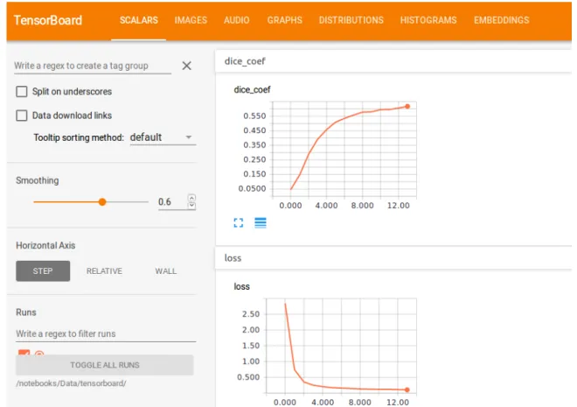Viewport: 577px width, 407px height.
Task: Click the last data point on loss curve
Action: [407, 389]
